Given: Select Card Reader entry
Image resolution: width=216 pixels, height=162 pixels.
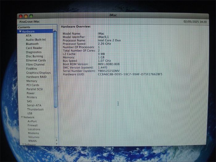Looking at the screenshot, I should (34, 48).
